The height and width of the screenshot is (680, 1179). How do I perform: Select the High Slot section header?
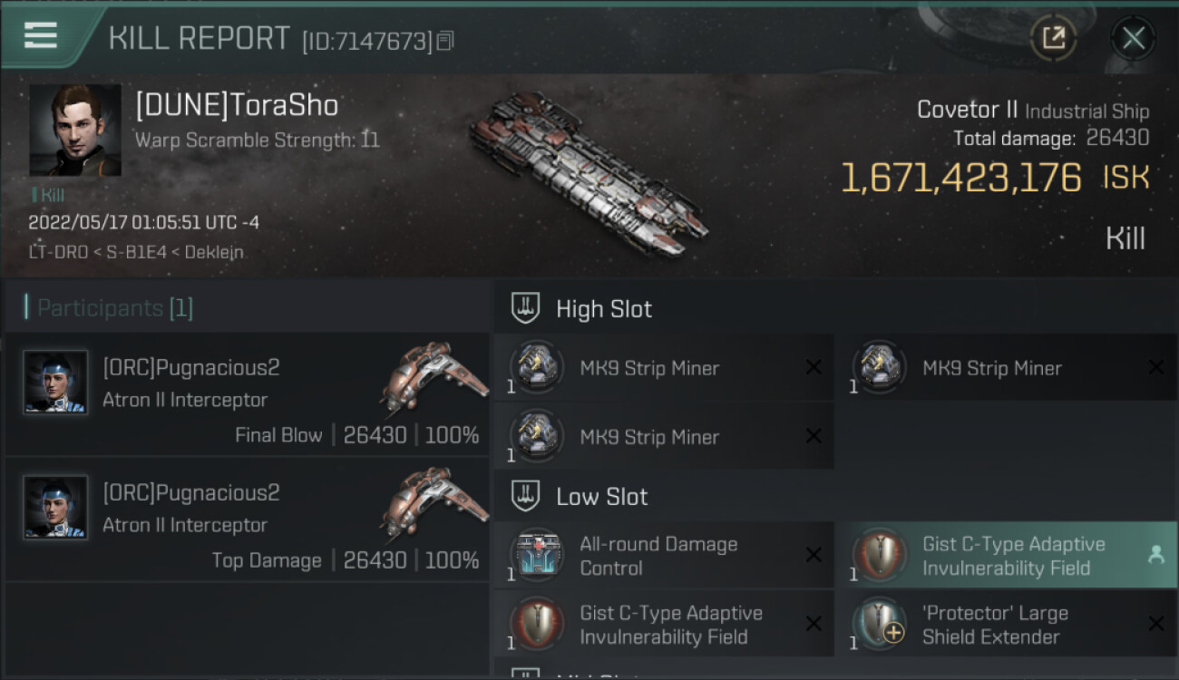[x=603, y=309]
